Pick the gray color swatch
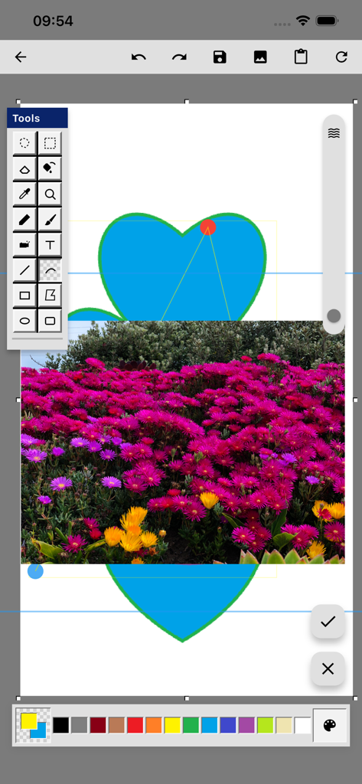This screenshot has width=362, height=784. (80, 726)
